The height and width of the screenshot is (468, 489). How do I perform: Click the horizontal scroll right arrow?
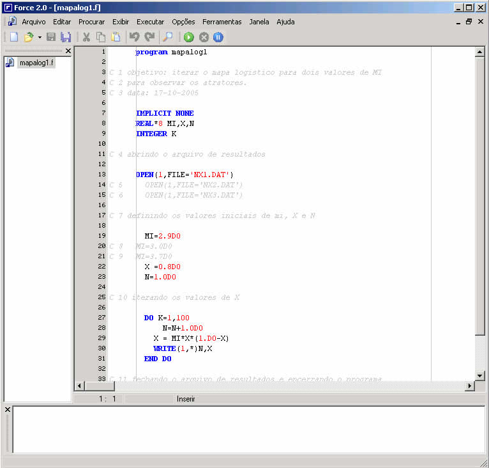[x=470, y=386]
